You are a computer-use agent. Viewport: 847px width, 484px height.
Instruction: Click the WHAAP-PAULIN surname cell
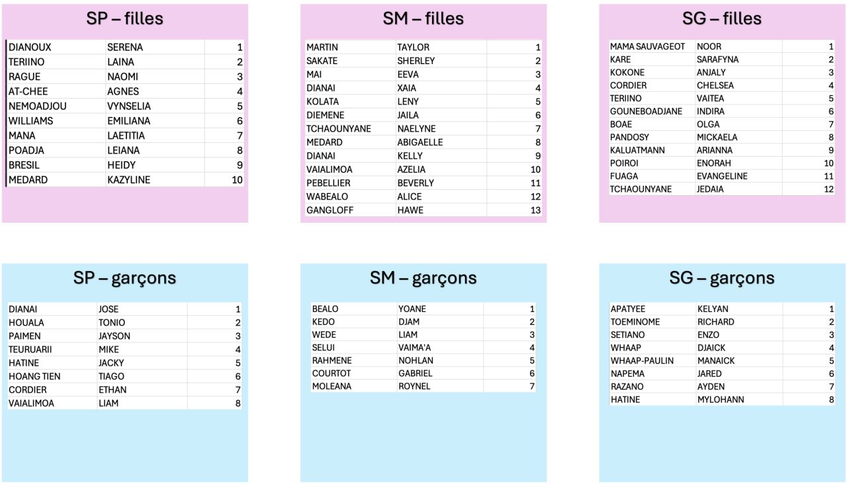click(652, 360)
